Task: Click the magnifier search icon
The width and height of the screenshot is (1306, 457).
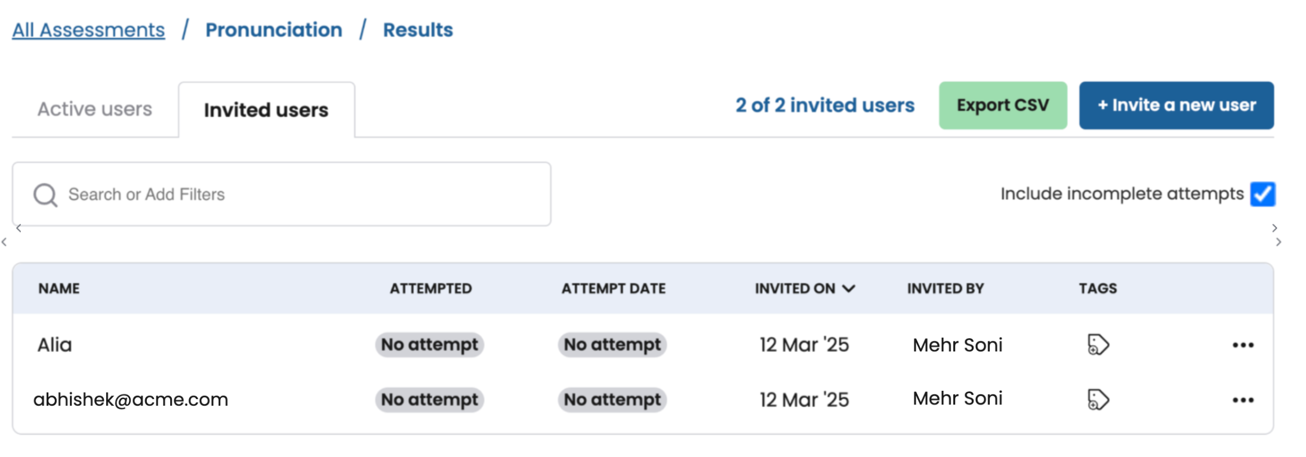Action: (x=45, y=194)
